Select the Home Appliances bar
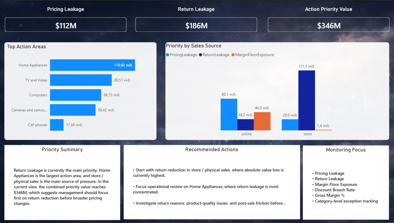Image resolution: width=394 pixels, height=223 pixels. coord(92,65)
